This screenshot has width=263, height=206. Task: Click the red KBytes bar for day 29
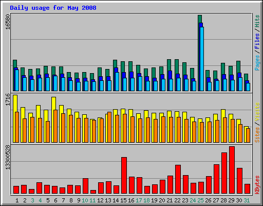(232, 170)
